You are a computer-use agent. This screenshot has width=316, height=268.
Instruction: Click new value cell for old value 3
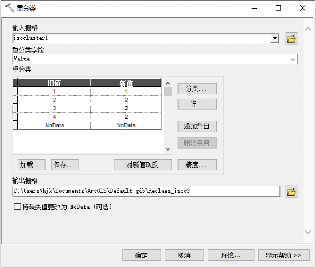pos(126,108)
